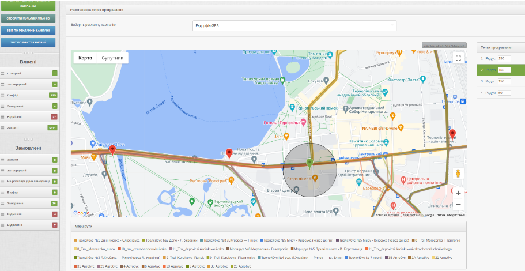
Task: Click the Точки програвання panel header
Action: [x=501, y=47]
